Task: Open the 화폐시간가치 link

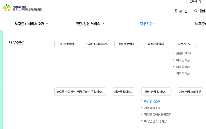Action: tap(184, 53)
